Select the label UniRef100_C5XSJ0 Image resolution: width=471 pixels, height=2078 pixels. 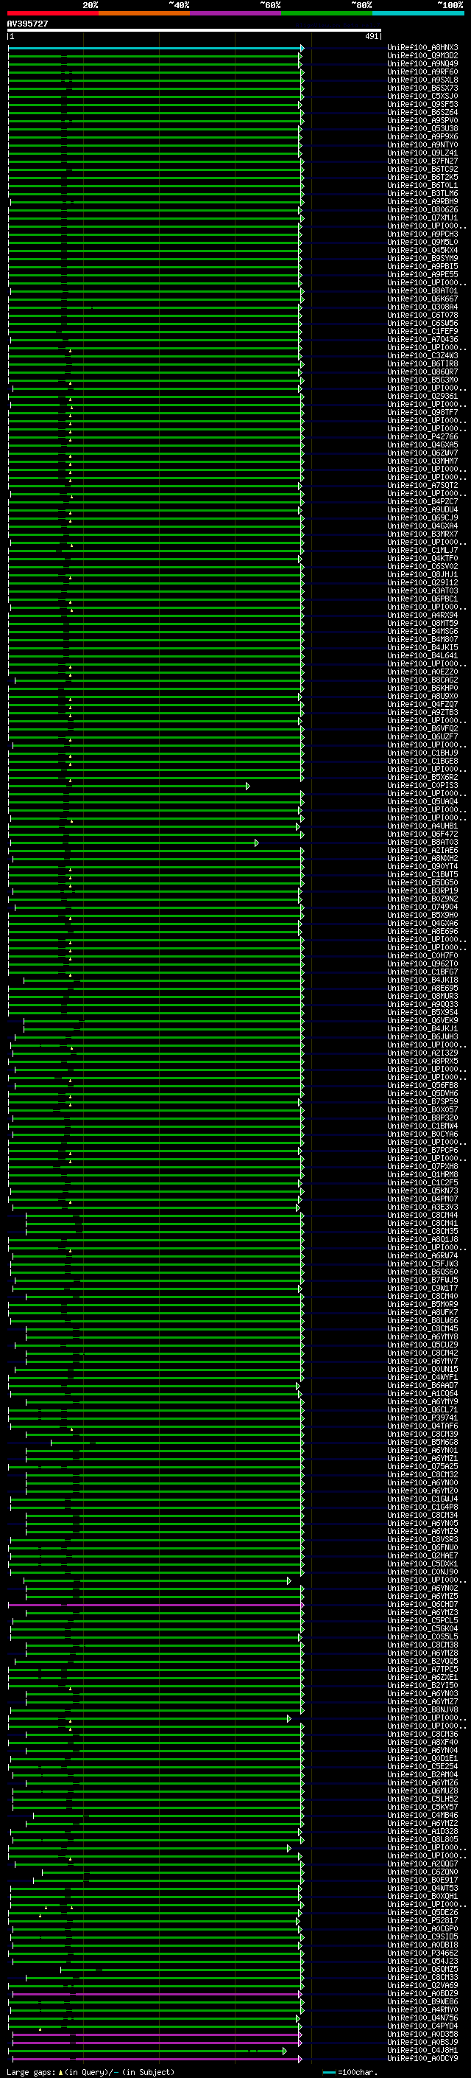pyautogui.click(x=422, y=96)
